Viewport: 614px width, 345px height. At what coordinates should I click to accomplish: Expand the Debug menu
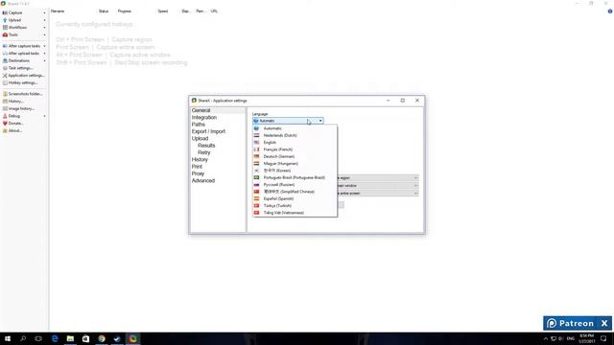(23, 116)
